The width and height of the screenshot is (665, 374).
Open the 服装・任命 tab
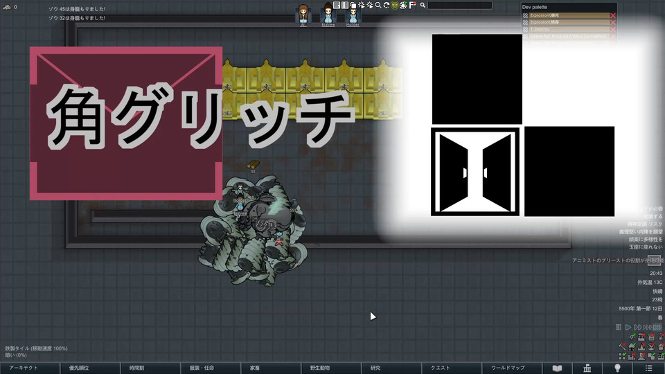211,368
